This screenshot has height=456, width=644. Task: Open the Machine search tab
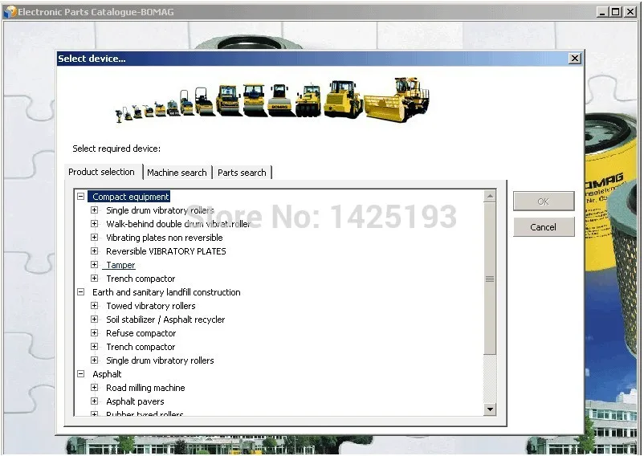pyautogui.click(x=177, y=173)
